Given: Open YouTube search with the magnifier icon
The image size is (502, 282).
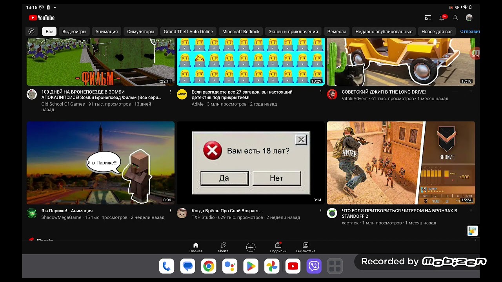Looking at the screenshot, I should click(455, 18).
